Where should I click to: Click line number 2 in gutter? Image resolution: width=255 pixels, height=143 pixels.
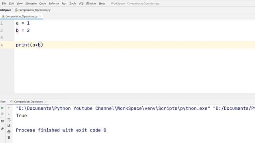[2, 31]
